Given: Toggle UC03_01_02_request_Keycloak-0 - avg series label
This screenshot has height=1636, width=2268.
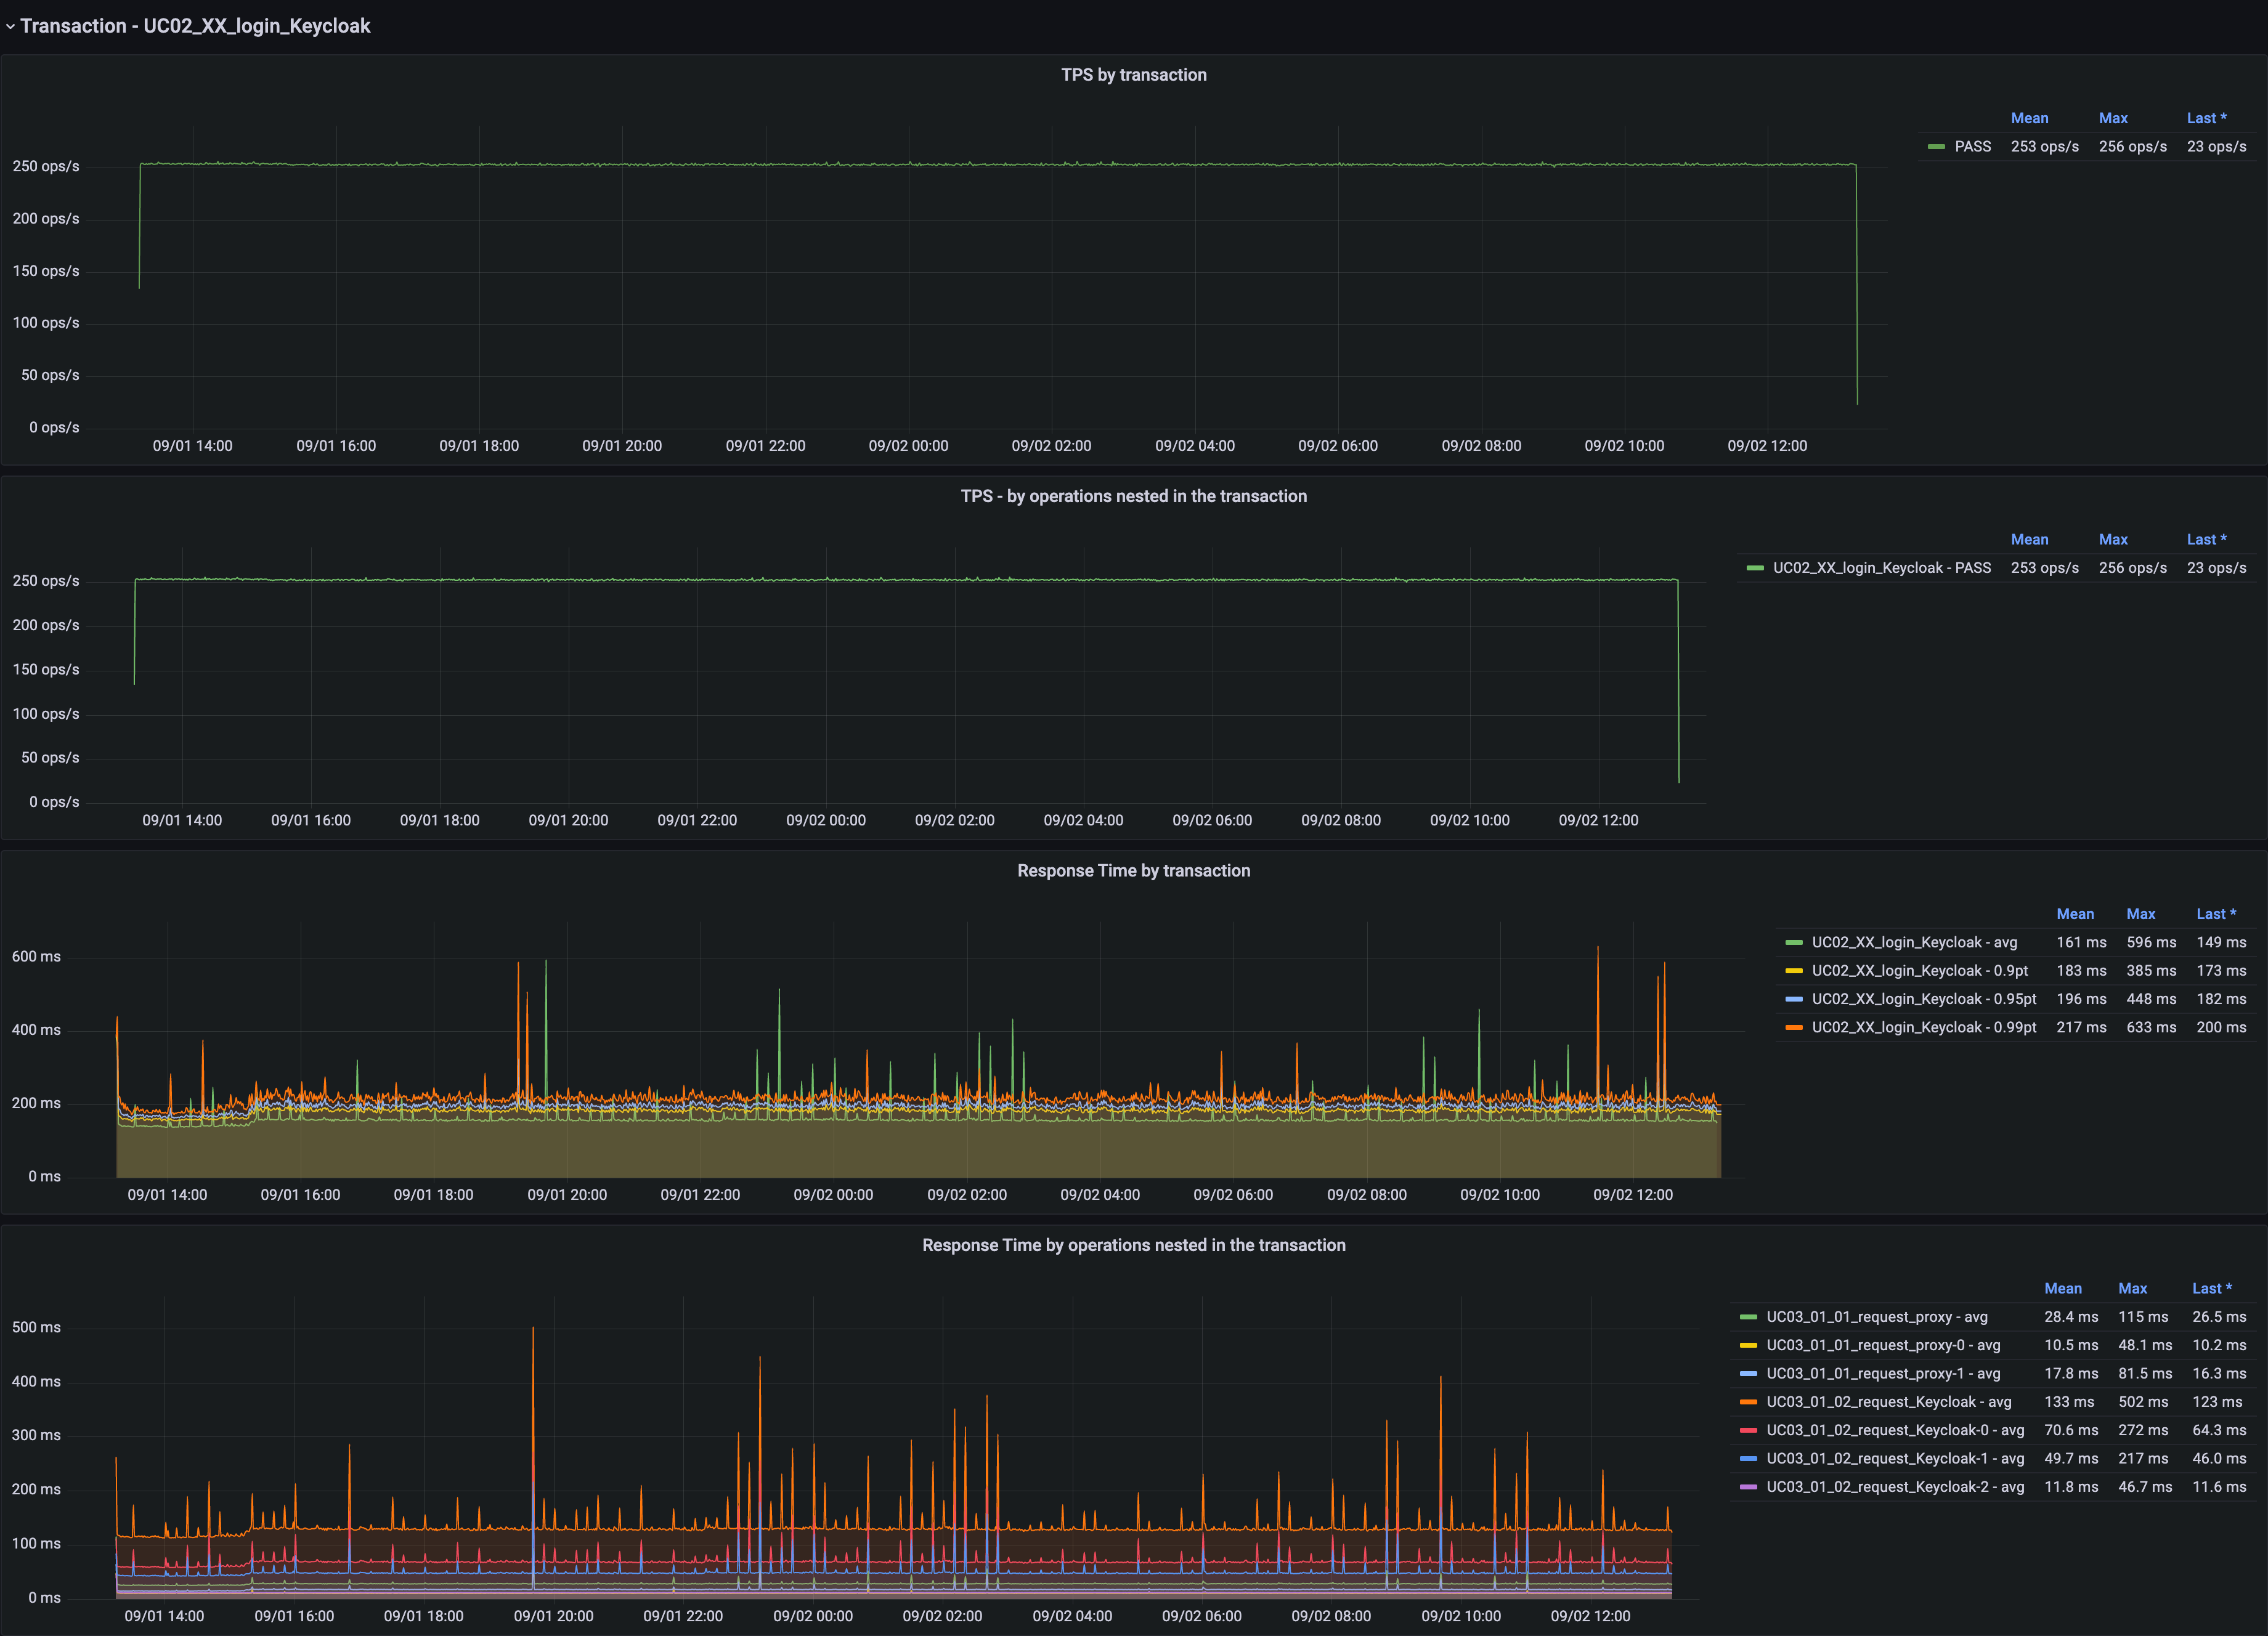Looking at the screenshot, I should 1895,1430.
